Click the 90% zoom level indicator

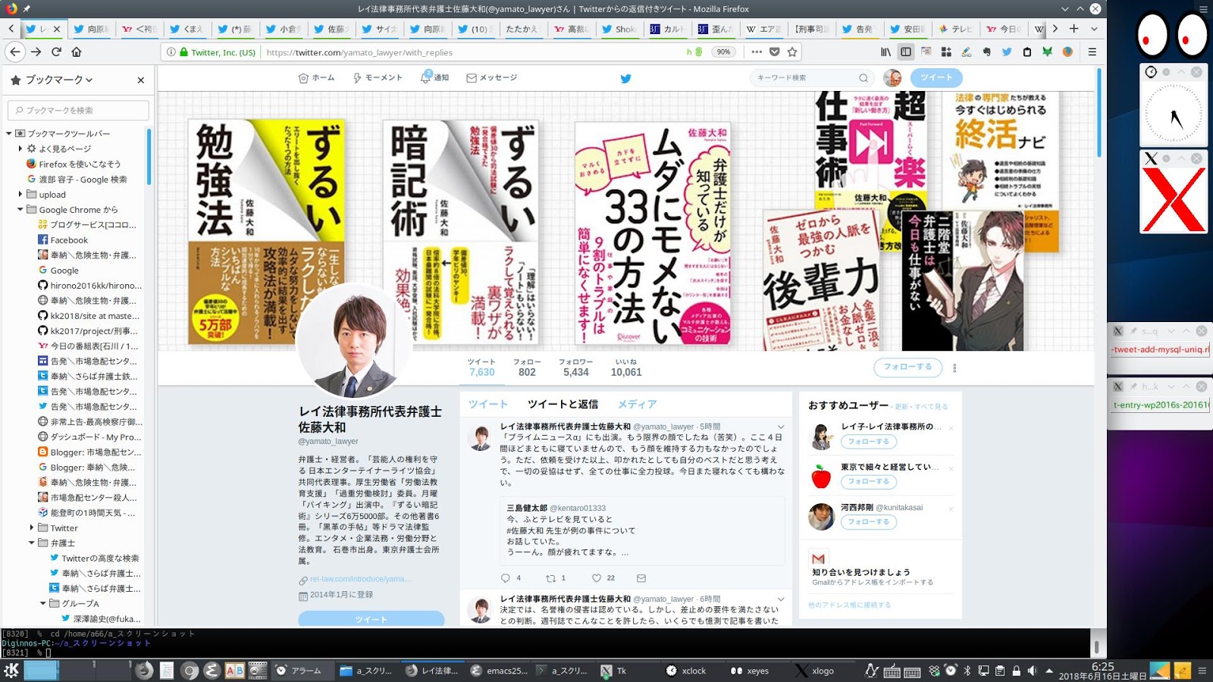tap(723, 52)
